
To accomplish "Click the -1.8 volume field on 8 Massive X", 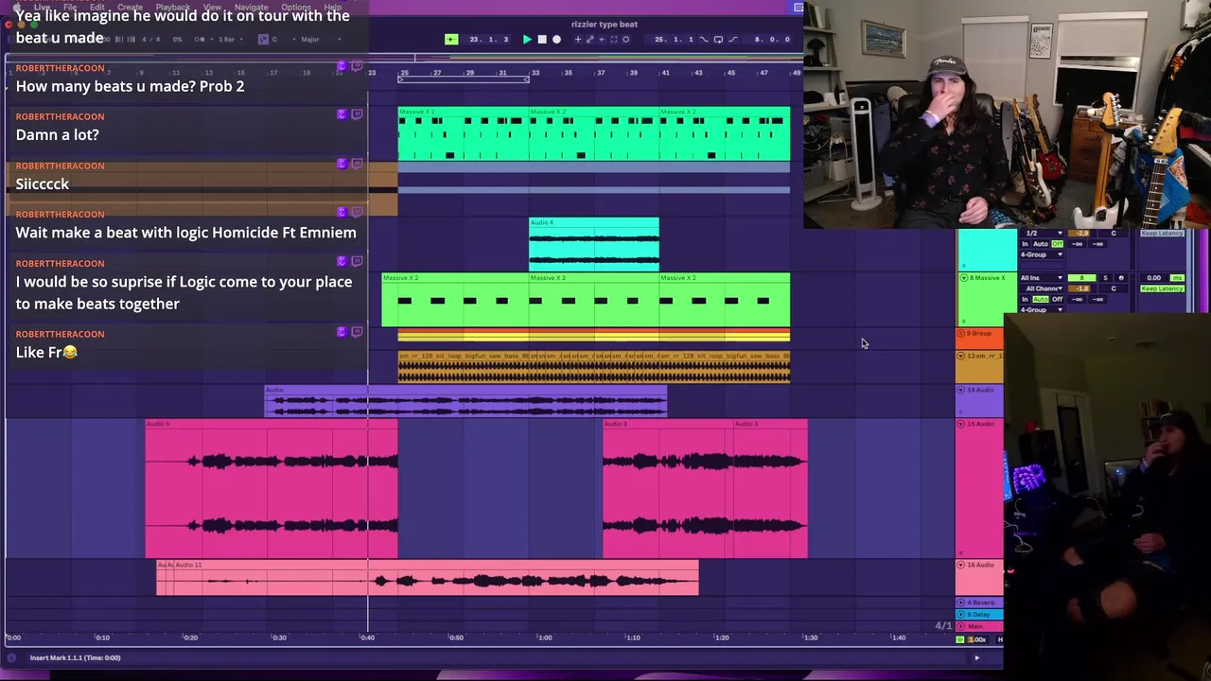I will coord(1079,288).
